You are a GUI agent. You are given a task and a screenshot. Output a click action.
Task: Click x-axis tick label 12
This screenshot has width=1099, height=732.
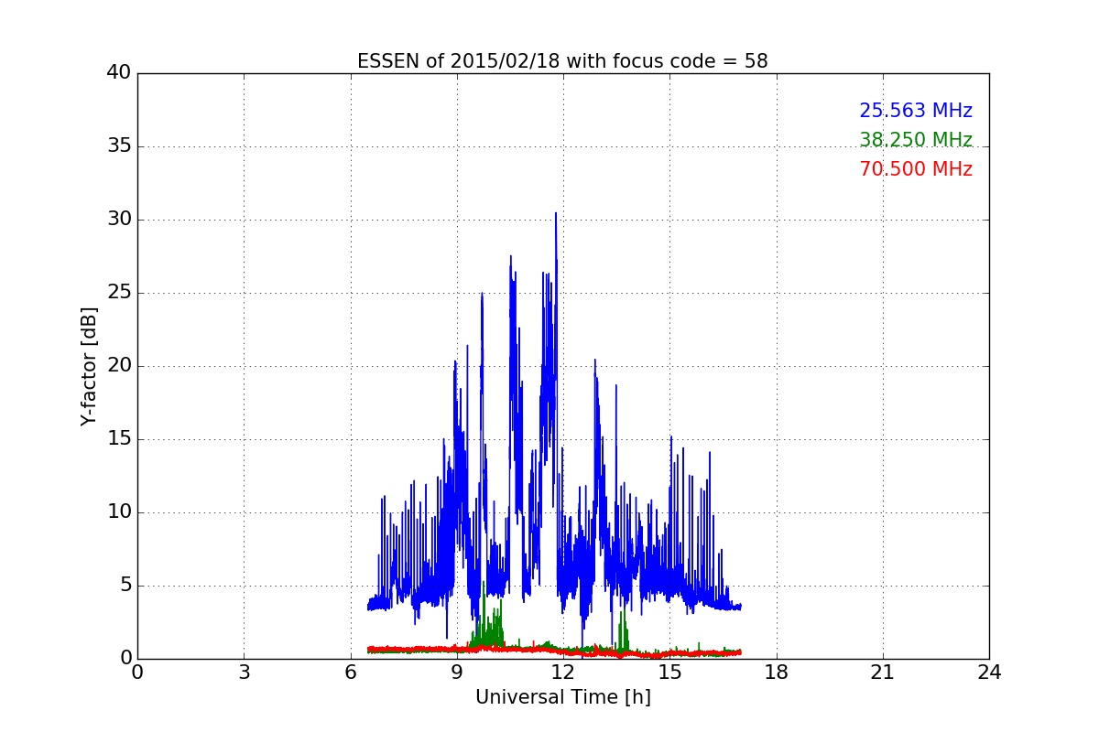pos(563,672)
